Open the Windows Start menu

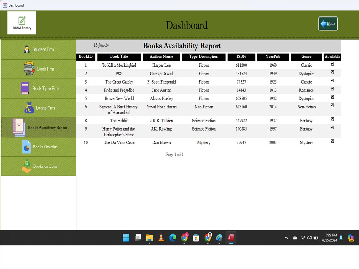pyautogui.click(x=126, y=238)
